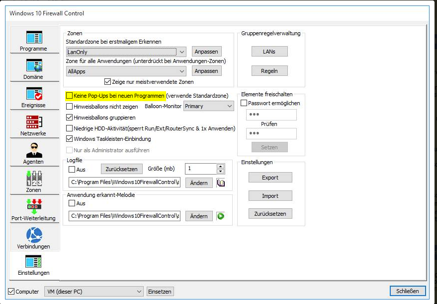The width and height of the screenshot is (437, 304).
Task: Enable Niedrige HDD-Aktivität checkbox
Action: (69, 128)
